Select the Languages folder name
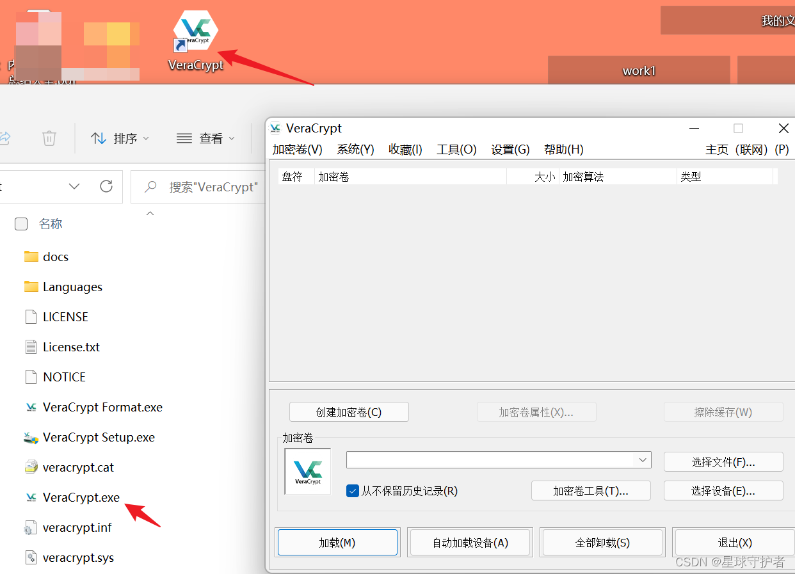This screenshot has width=795, height=574. [72, 287]
